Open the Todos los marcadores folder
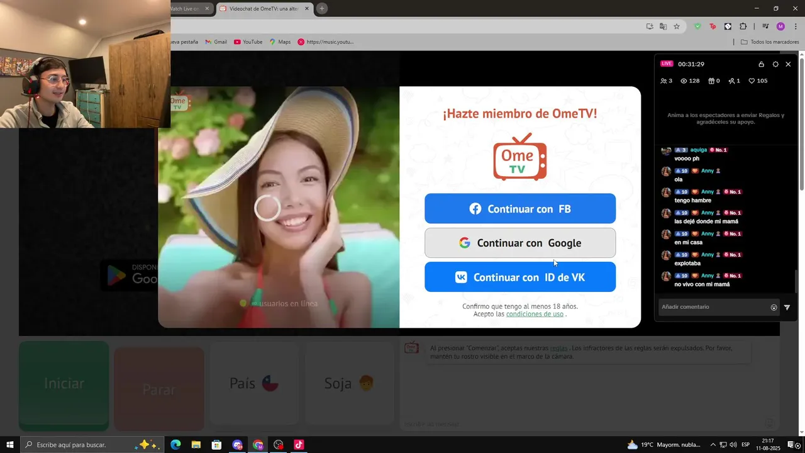Viewport: 805px width, 453px height. tap(770, 42)
